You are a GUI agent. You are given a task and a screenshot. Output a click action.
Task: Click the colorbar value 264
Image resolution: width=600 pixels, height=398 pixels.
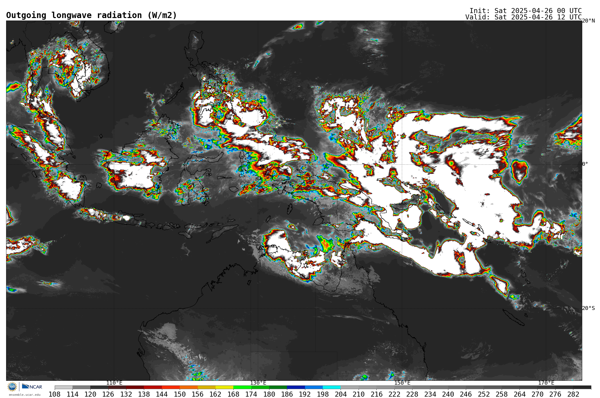[519, 394]
